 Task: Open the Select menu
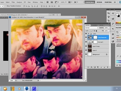[8, 2]
